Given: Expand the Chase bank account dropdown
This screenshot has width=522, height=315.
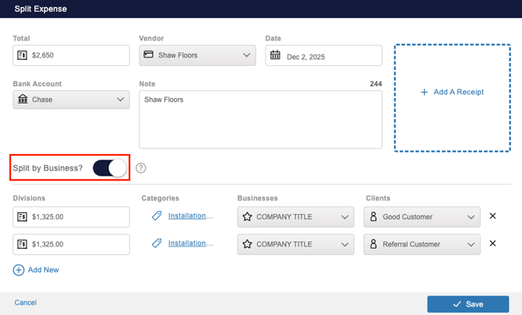Looking at the screenshot, I should pyautogui.click(x=71, y=100).
